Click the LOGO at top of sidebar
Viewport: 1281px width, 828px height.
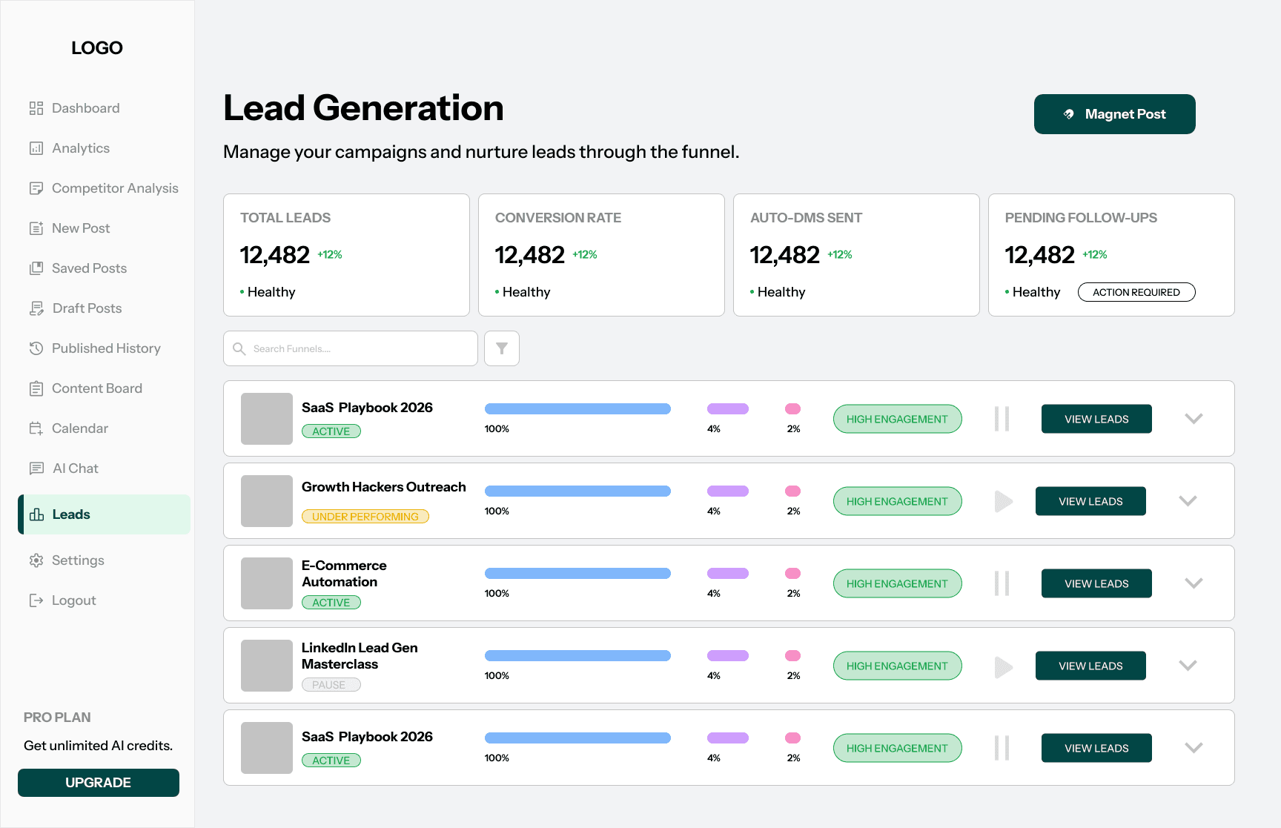[97, 48]
